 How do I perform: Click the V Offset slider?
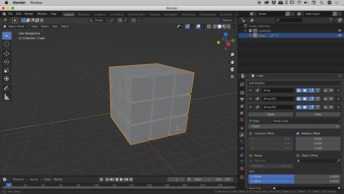(x=295, y=181)
